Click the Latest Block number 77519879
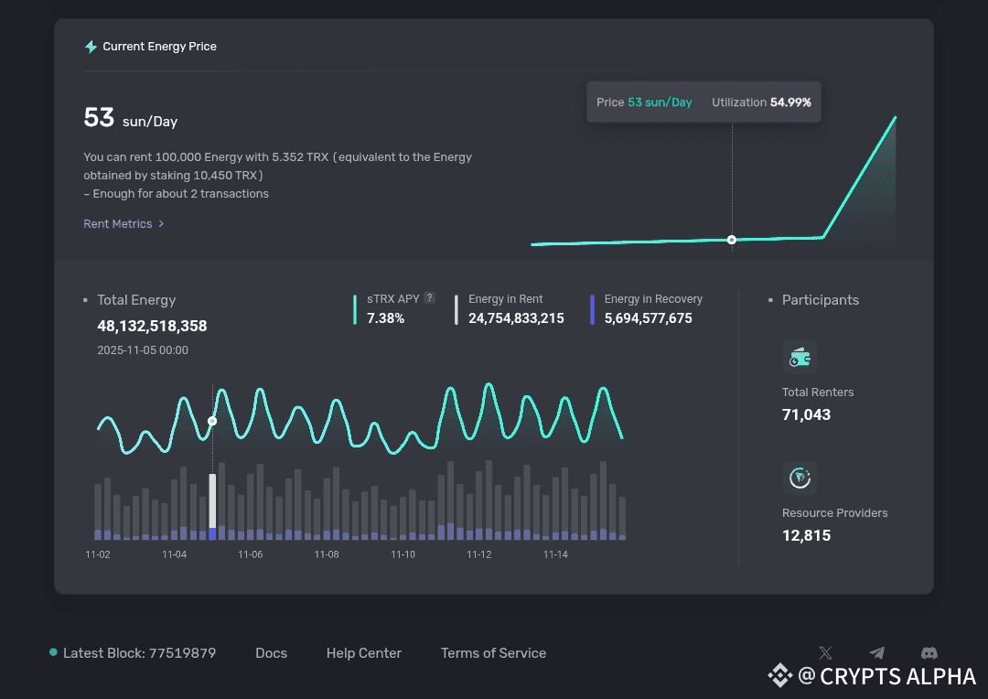 coord(180,653)
